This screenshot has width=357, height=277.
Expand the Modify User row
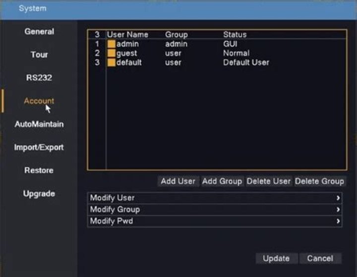pos(215,198)
